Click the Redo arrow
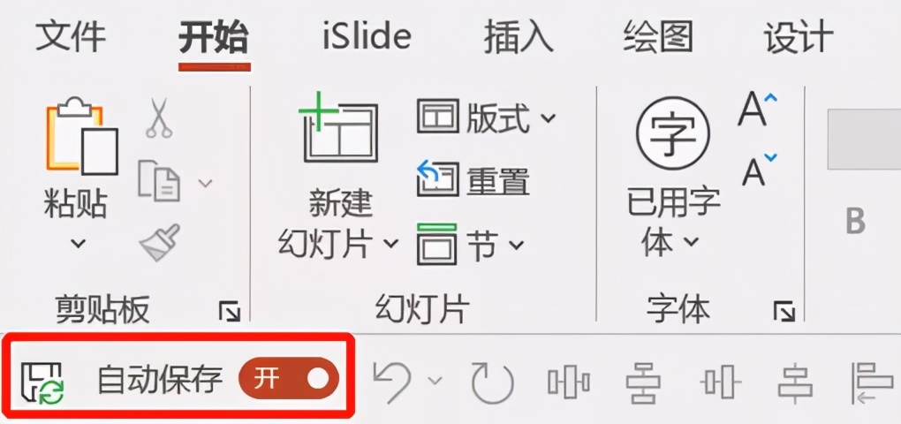 (x=492, y=381)
